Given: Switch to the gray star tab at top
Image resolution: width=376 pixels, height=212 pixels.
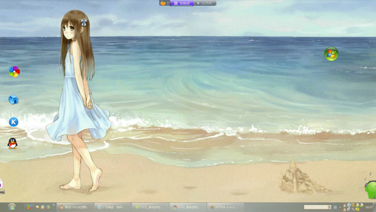Looking at the screenshot, I should pos(205,3).
